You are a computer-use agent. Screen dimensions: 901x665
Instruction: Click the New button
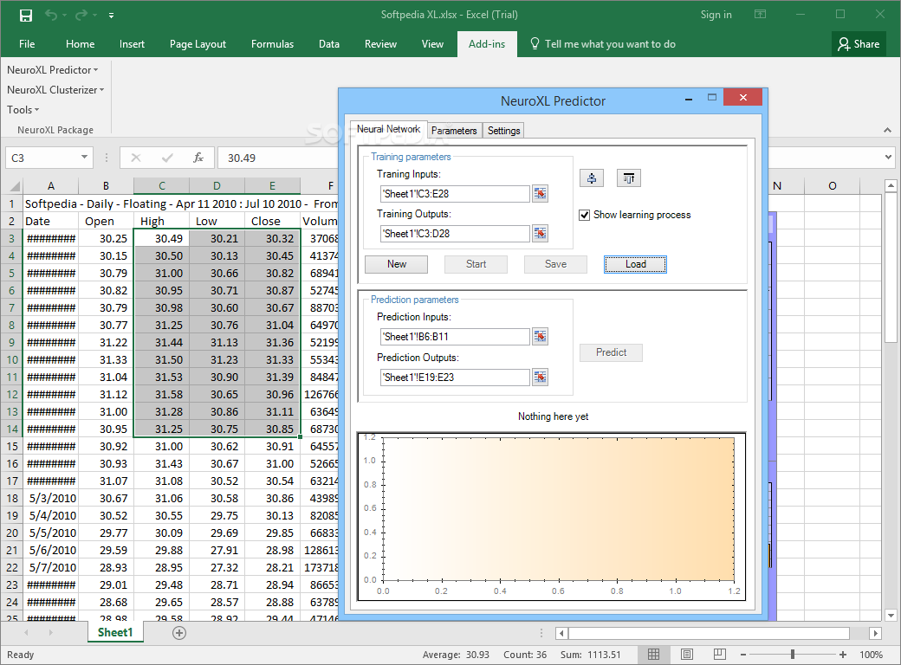click(x=397, y=264)
